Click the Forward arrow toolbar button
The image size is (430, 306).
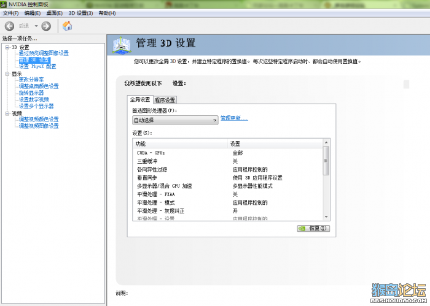coord(46,26)
